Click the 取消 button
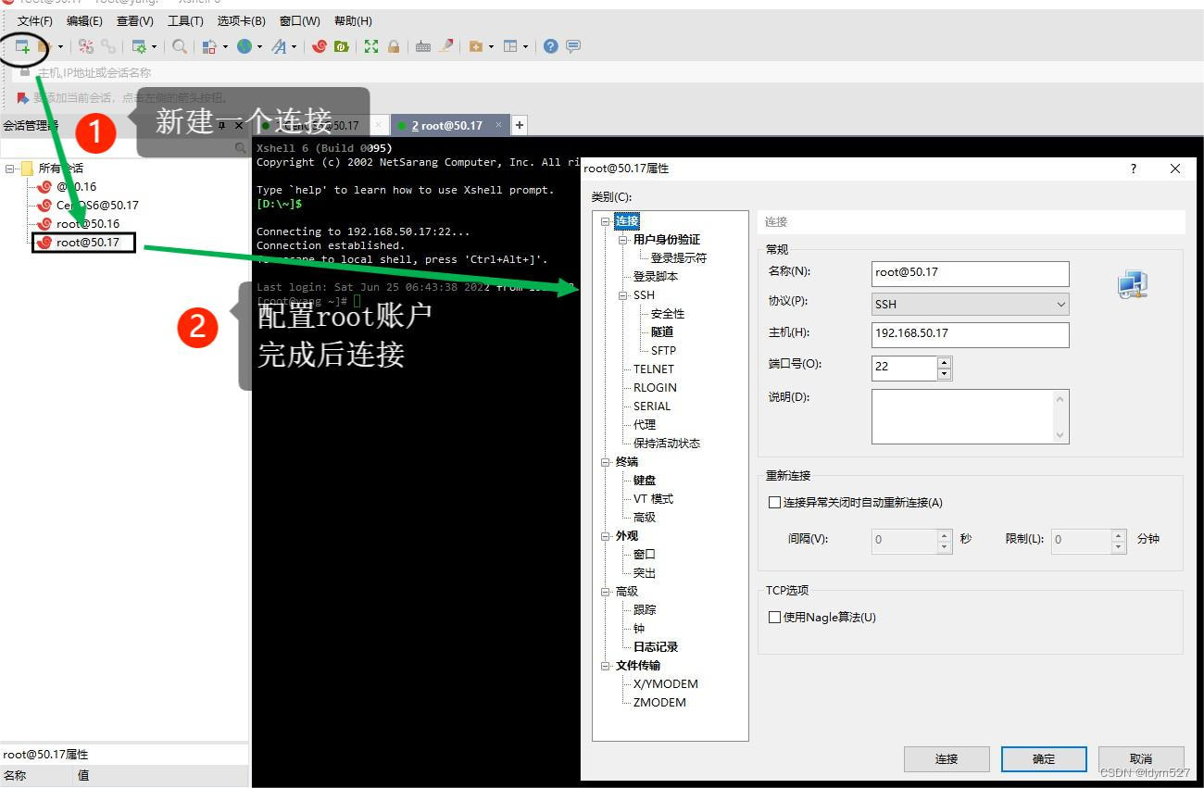Image resolution: width=1204 pixels, height=788 pixels. coord(1141,759)
